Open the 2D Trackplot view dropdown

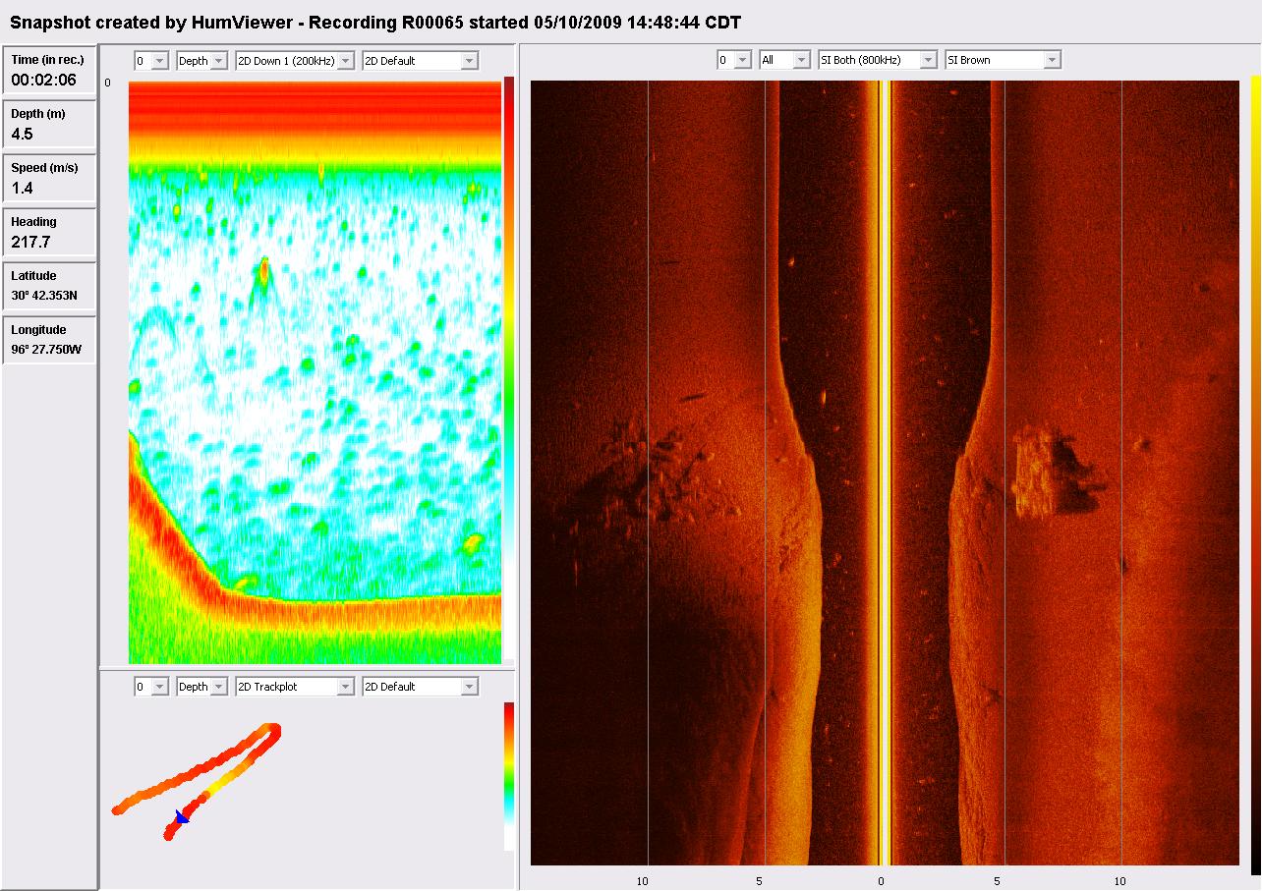[295, 687]
